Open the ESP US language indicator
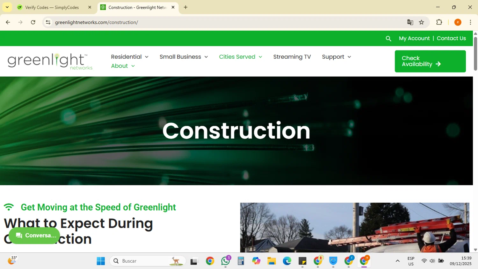This screenshot has height=269, width=478. pyautogui.click(x=411, y=261)
